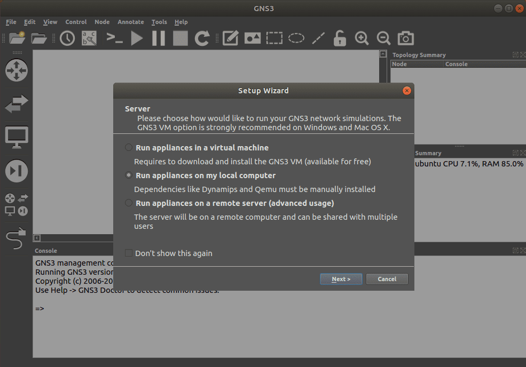Open the new blank project icon
This screenshot has width=526, height=367.
coord(17,38)
